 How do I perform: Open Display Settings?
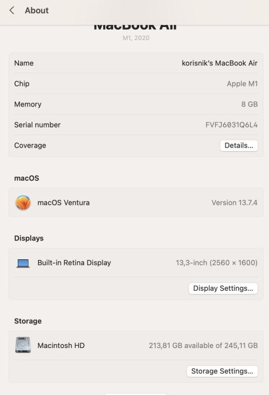coord(223,288)
